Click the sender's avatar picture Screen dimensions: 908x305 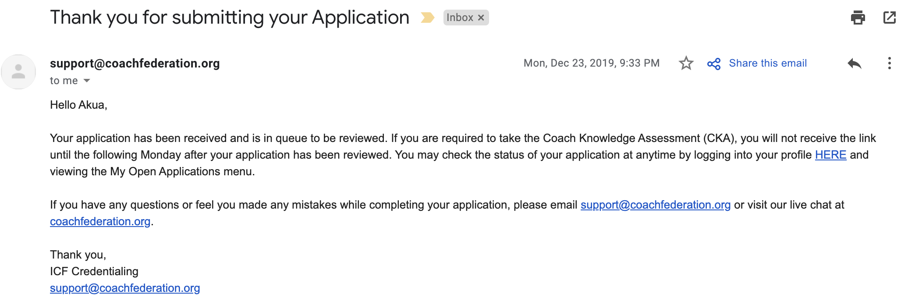point(18,72)
